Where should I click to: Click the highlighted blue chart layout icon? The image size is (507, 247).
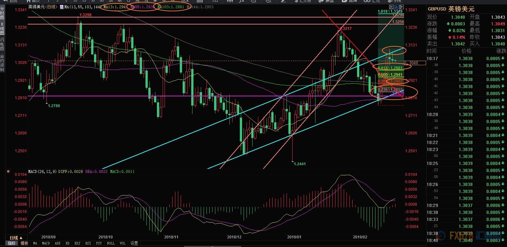397,7
